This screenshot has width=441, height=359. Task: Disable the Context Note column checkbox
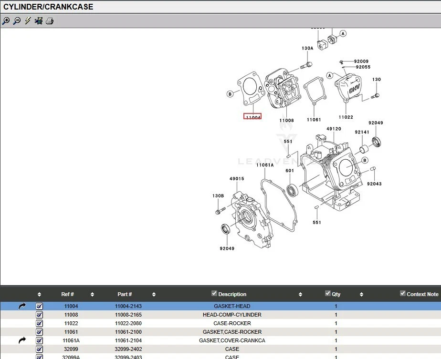[402, 293]
